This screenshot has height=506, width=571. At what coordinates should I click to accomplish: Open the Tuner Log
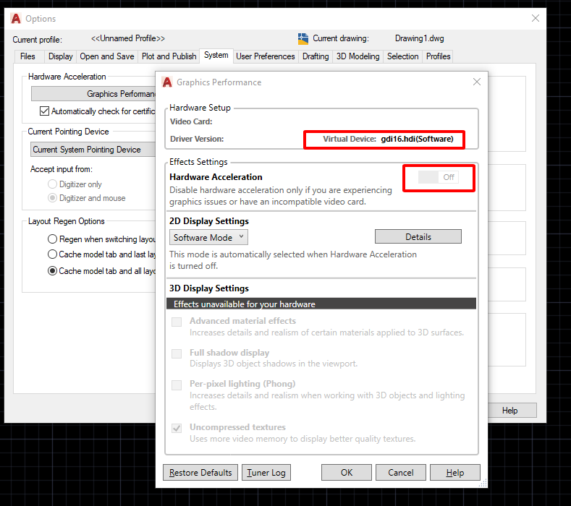pyautogui.click(x=266, y=473)
